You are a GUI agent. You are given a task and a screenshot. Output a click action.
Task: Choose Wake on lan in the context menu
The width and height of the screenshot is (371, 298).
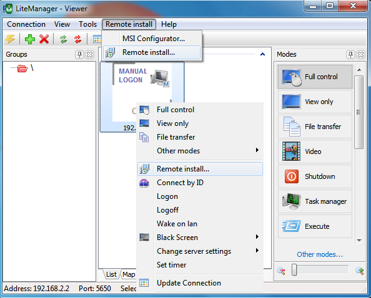[200, 224]
